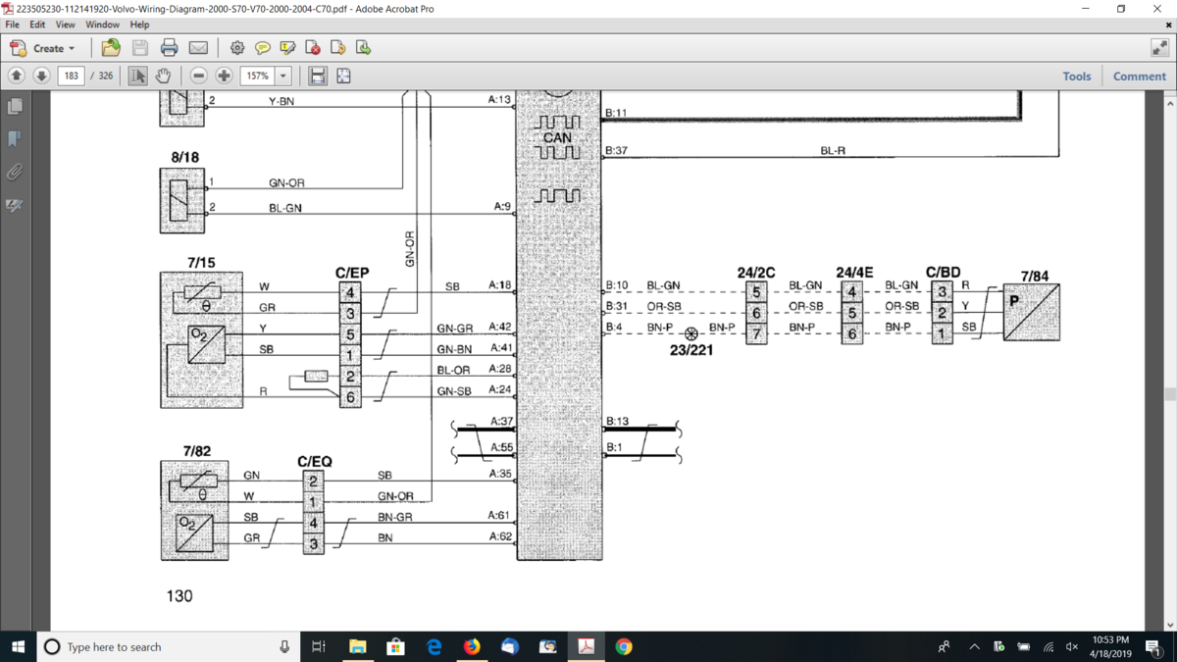Select the Hand pan tool
This screenshot has height=662, width=1177.
coord(163,76)
